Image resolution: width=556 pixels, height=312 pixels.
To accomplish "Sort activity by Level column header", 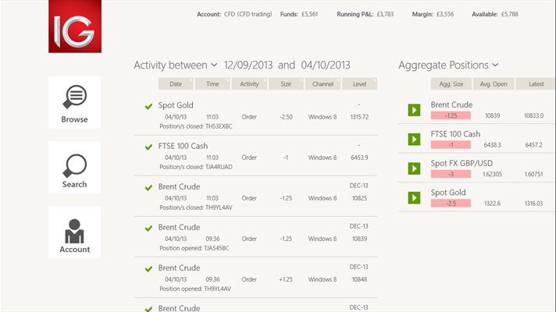I will tap(359, 84).
